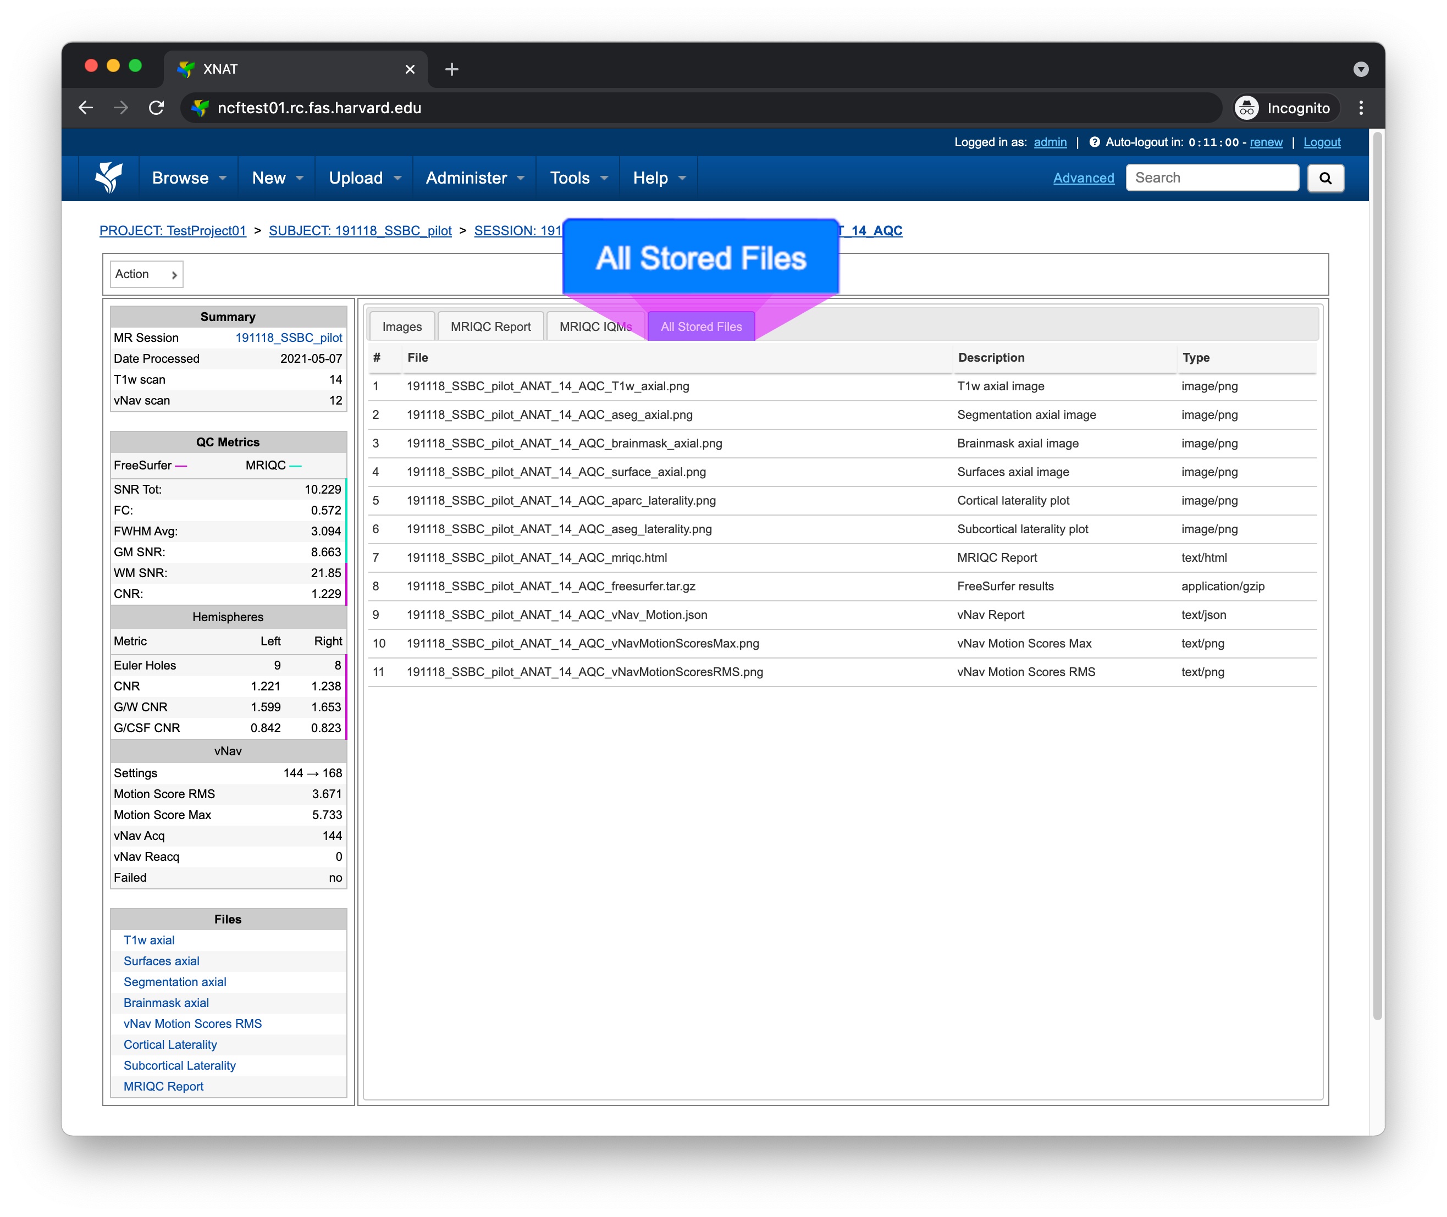Select the All Stored Files tab
1447x1217 pixels.
(701, 327)
